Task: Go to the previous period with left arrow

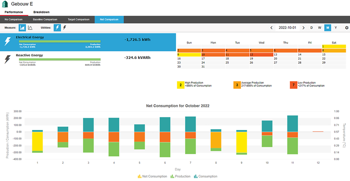Action: [x=271, y=28]
